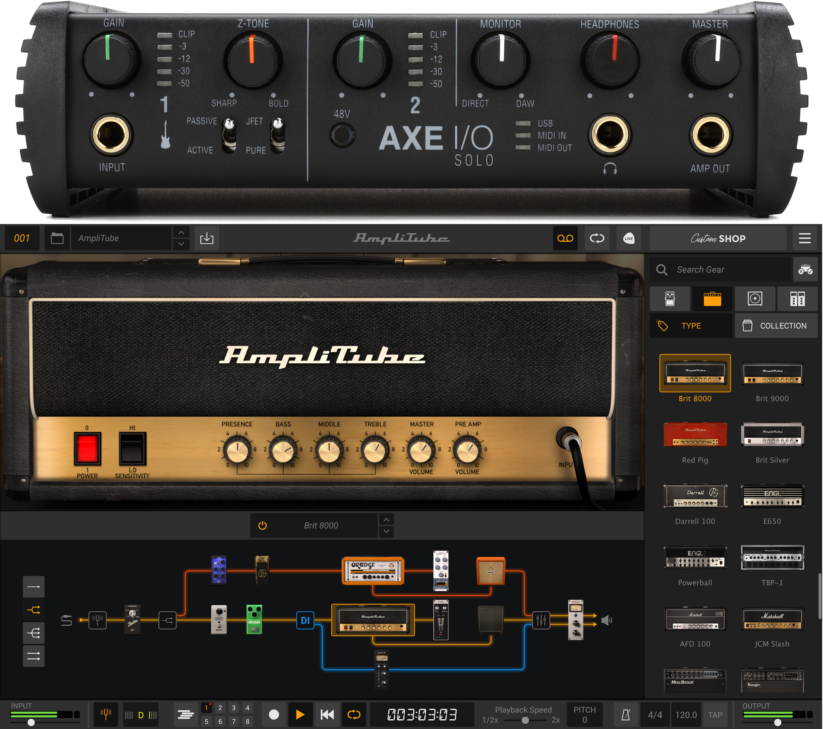Image resolution: width=823 pixels, height=729 pixels.
Task: Open the Custom SHOP
Action: click(719, 238)
